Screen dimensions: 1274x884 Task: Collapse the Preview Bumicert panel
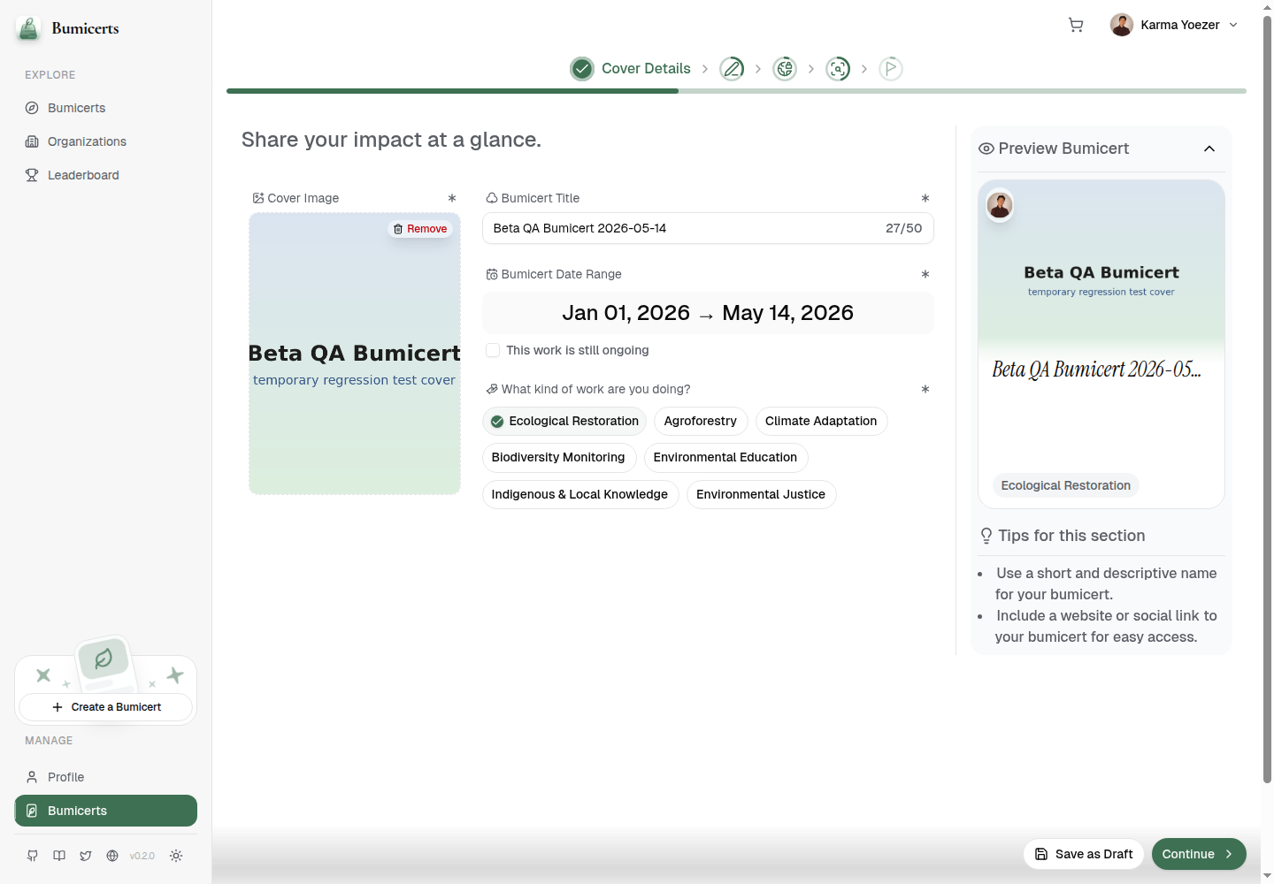1209,149
